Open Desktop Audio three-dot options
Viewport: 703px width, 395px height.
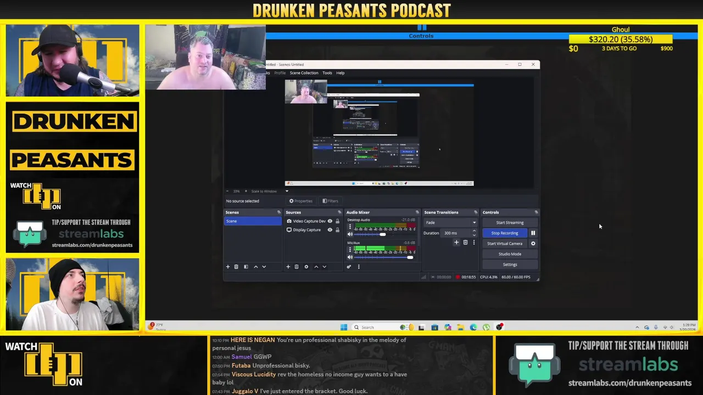(x=350, y=227)
